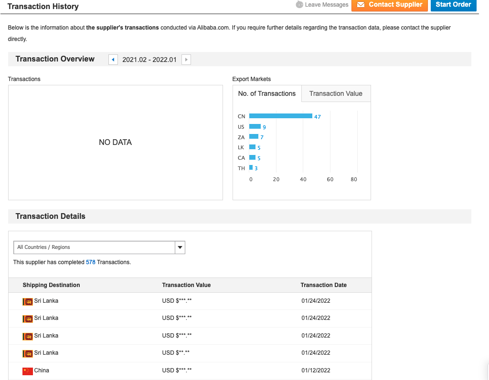489x380 pixels.
Task: Click the Leave Messages link
Action: [x=327, y=5]
